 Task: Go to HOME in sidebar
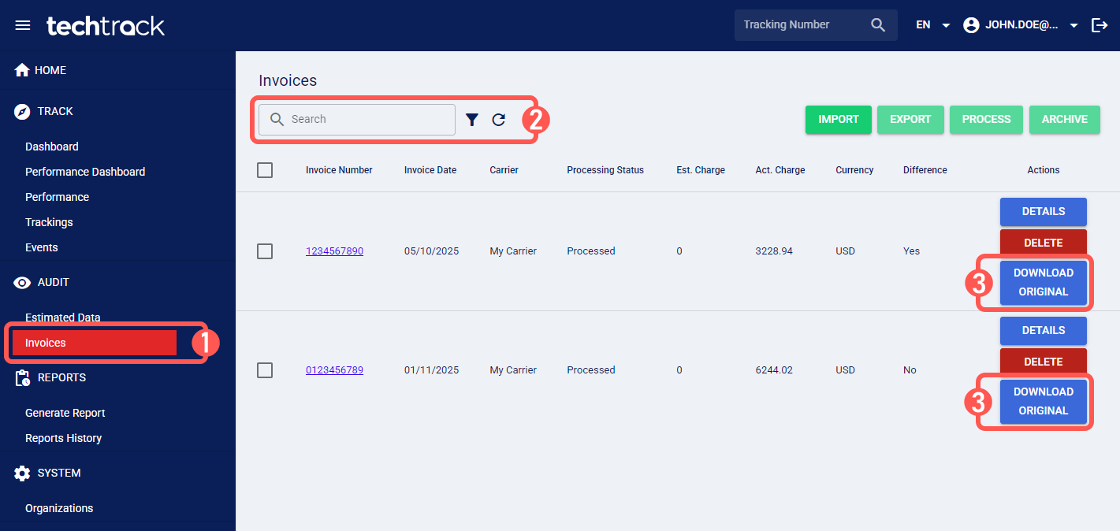[x=50, y=70]
